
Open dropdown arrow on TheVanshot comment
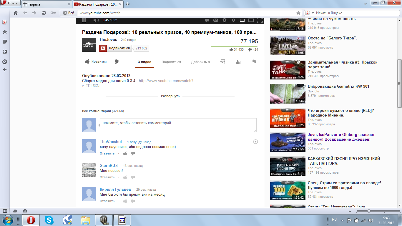point(255,142)
